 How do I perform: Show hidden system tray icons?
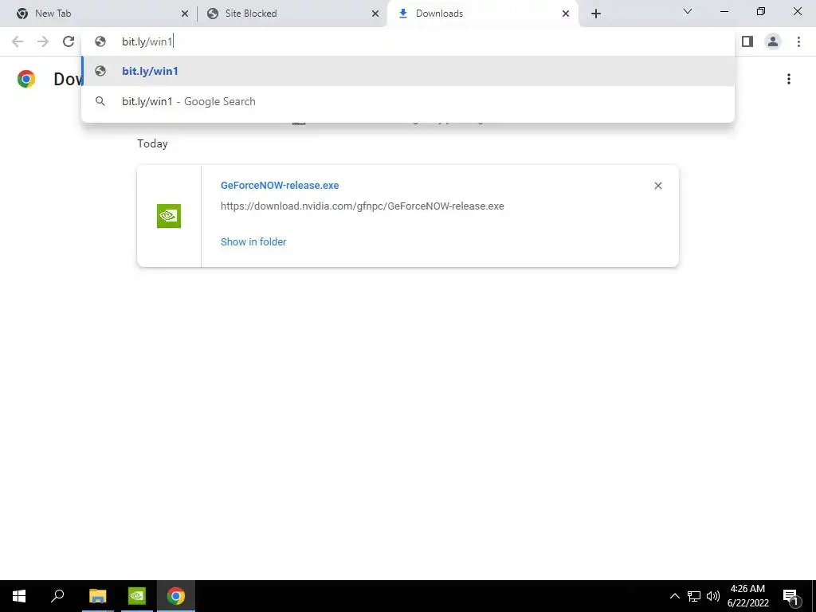click(674, 596)
